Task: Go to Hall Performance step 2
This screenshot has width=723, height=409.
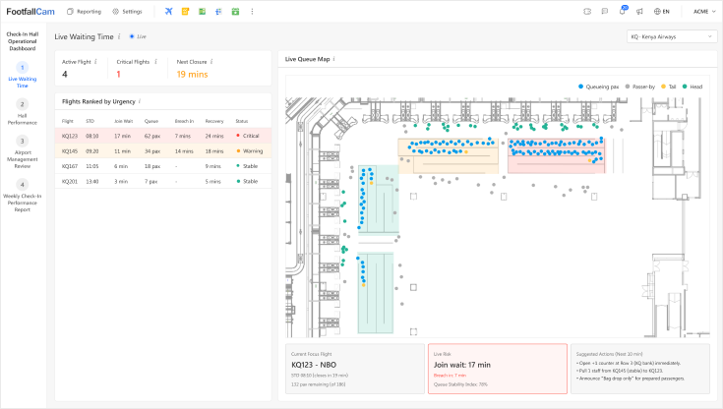Action: point(22,111)
